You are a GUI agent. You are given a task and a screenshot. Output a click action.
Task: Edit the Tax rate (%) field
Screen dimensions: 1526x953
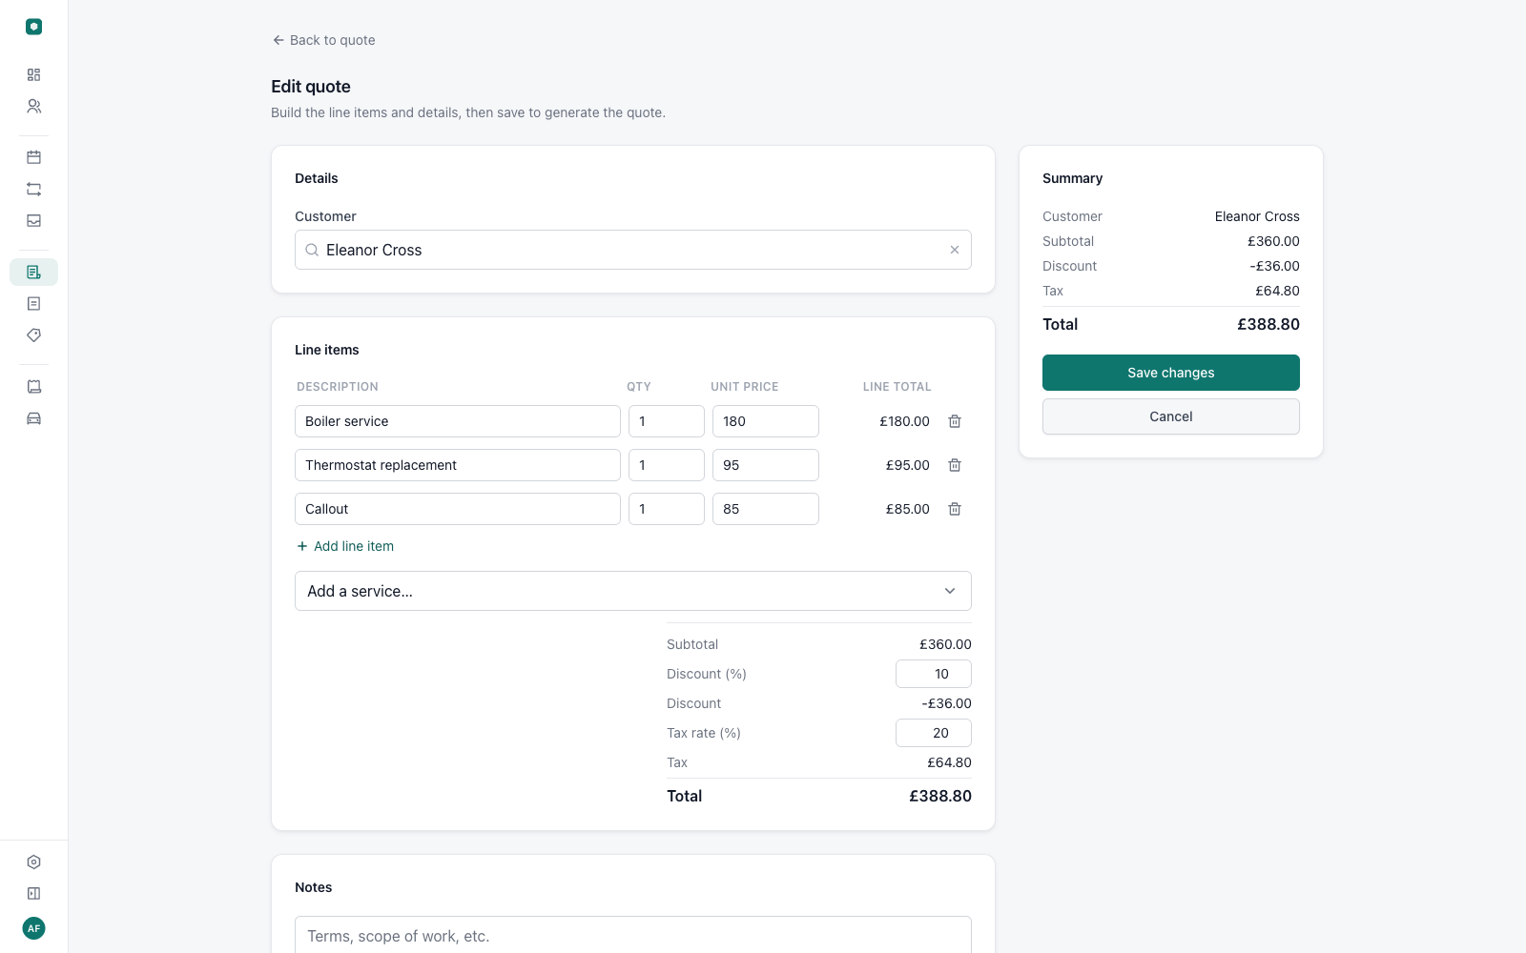[x=934, y=733]
